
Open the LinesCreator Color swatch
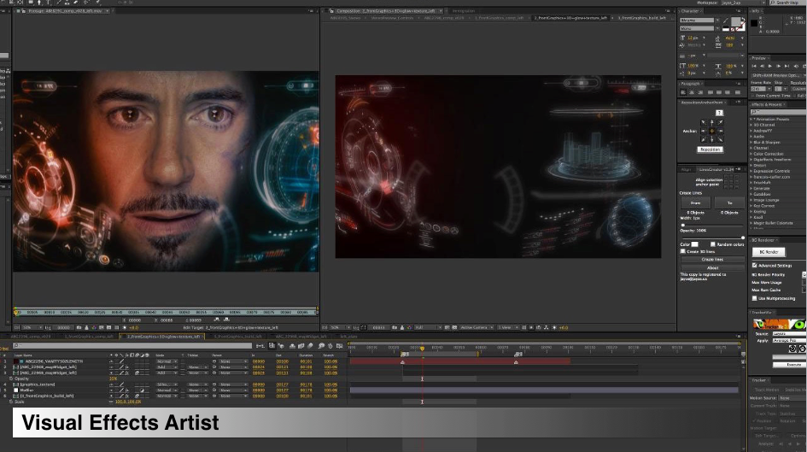695,244
